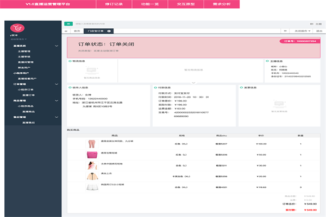Open the role dropdown under the username
The width and height of the screenshot is (326, 217).
(18, 39)
